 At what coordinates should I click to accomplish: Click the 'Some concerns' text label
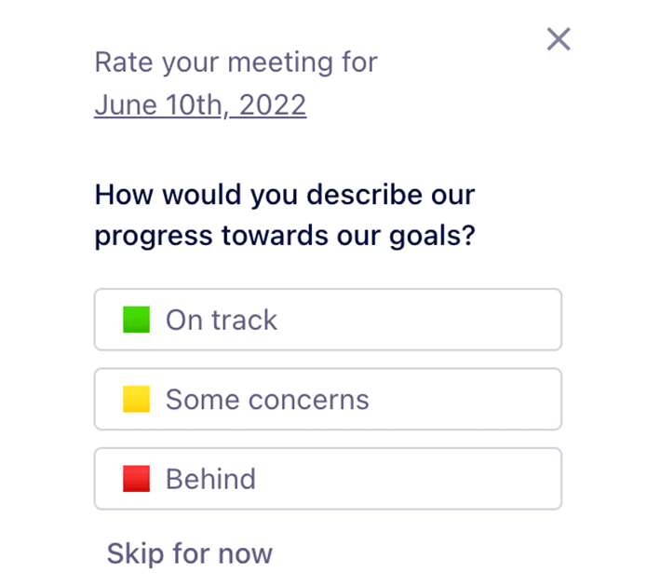(267, 400)
